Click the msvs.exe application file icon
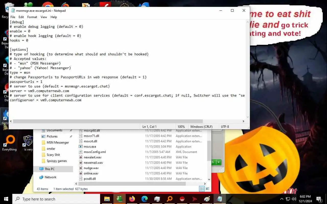The image size is (327, 204). (x=81, y=147)
